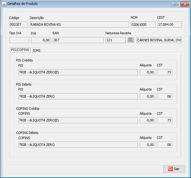Click the PIS Crédito description field

tap(78, 72)
